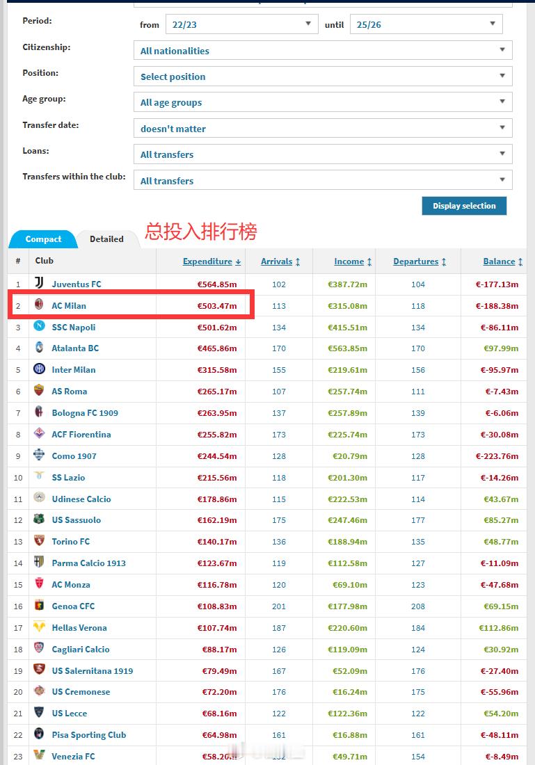Click the US Sassuolo crest icon
Image resolution: width=535 pixels, height=765 pixels.
39,519
